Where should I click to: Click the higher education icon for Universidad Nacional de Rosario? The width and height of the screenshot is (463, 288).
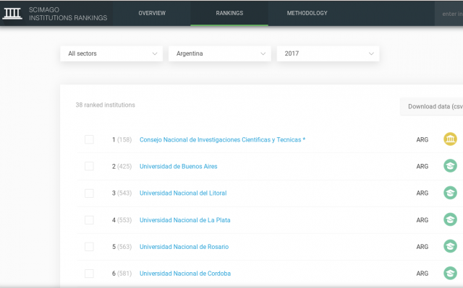click(x=450, y=246)
